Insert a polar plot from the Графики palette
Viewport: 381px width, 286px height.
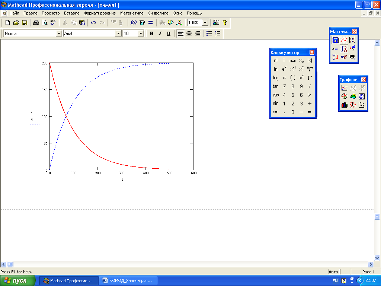point(345,96)
